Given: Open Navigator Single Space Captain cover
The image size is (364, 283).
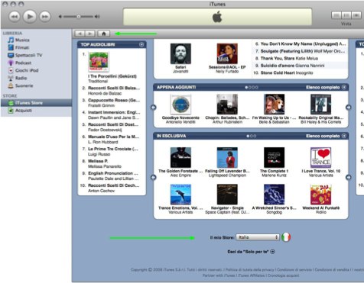Looking at the screenshot, I should click(227, 195).
